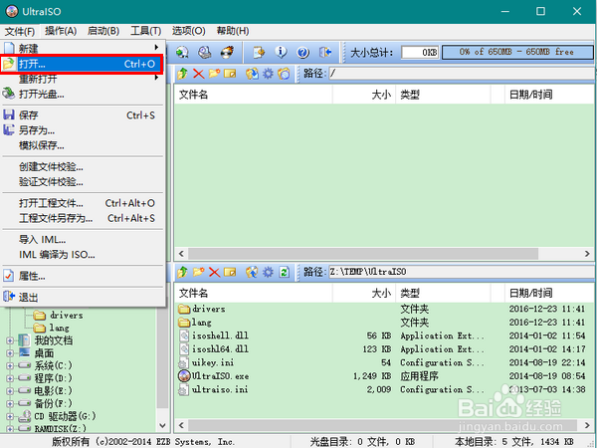
Task: Choose 打开工程文件... menu entry
Action: click(x=83, y=203)
